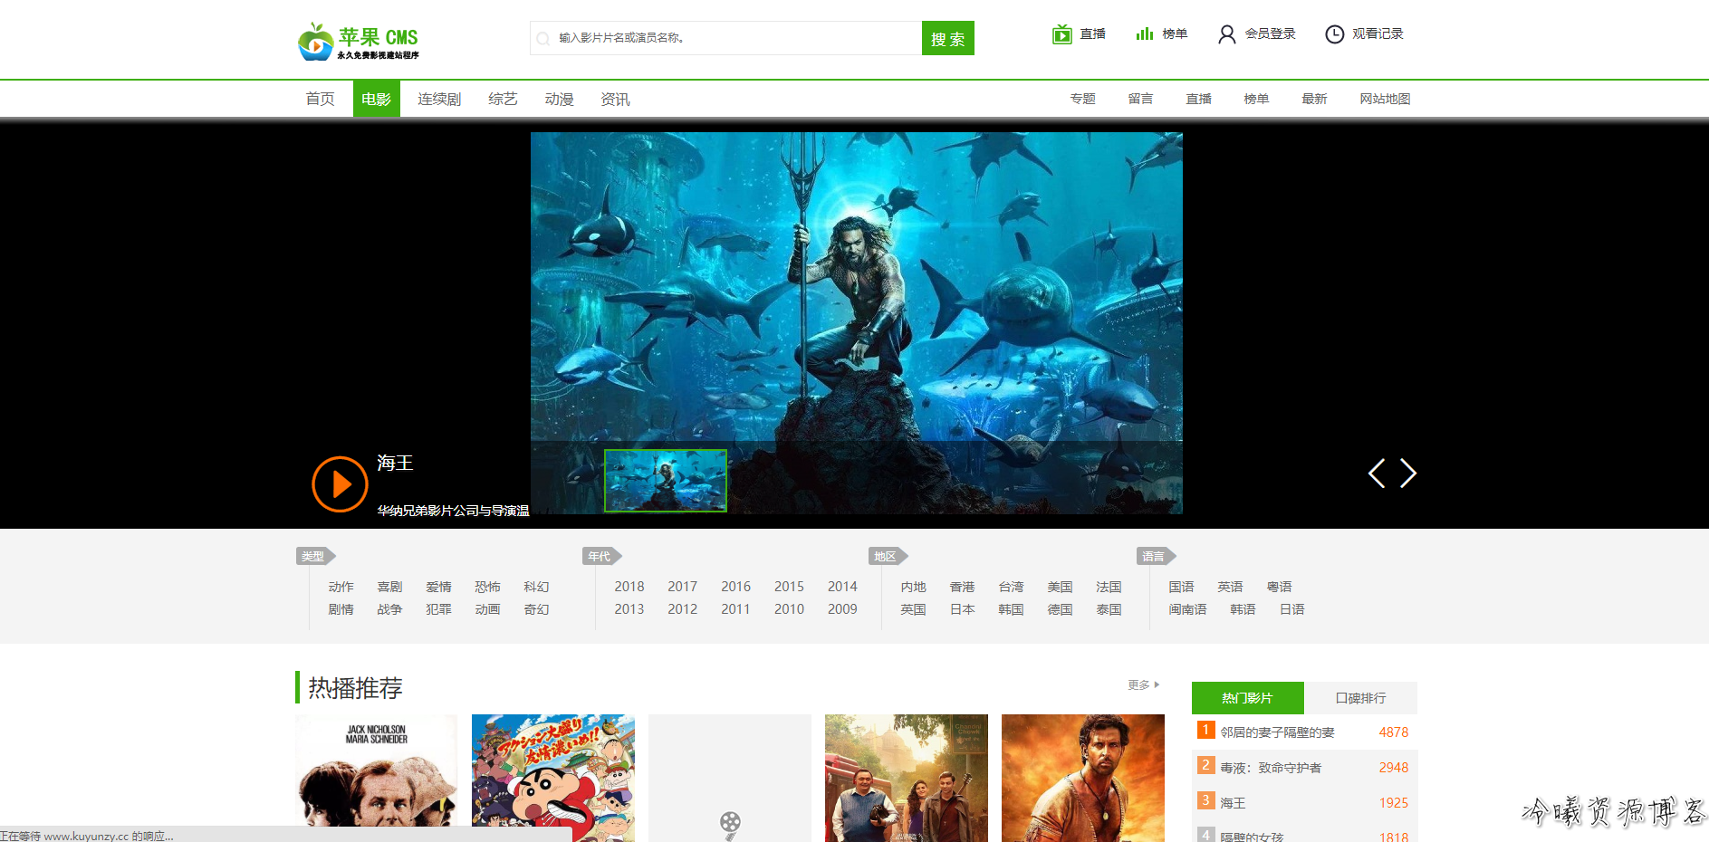The image size is (1709, 842).
Task: Filter movies by year 2014
Action: 842,587
